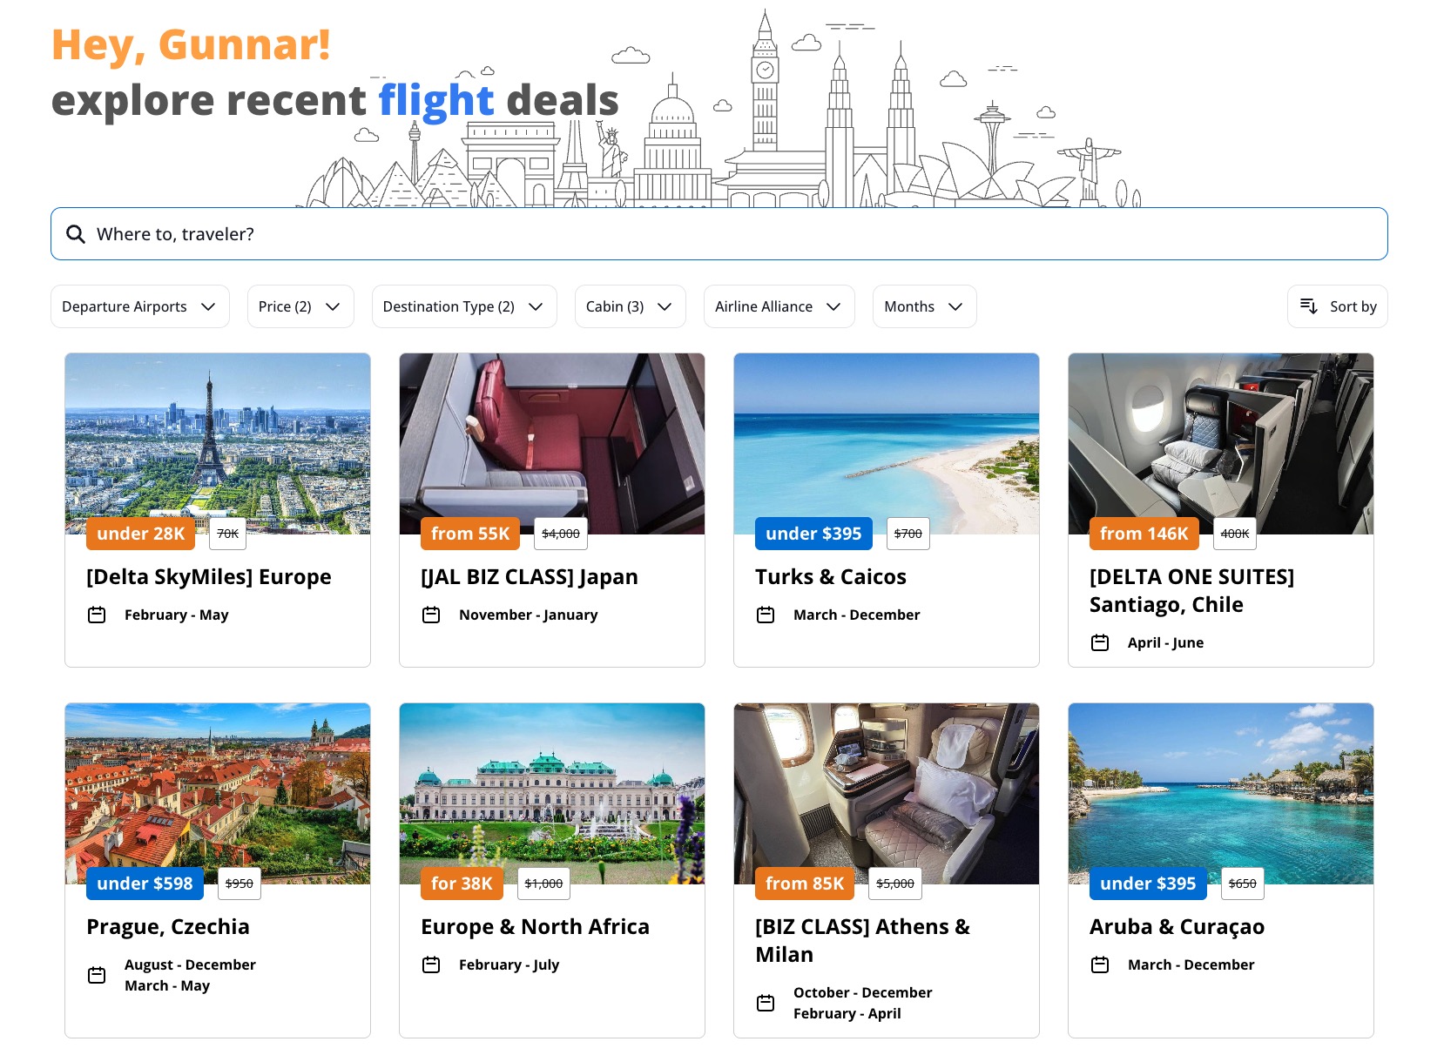Click the calendar icon on the Delta SkyMiles Europe card

(x=96, y=614)
